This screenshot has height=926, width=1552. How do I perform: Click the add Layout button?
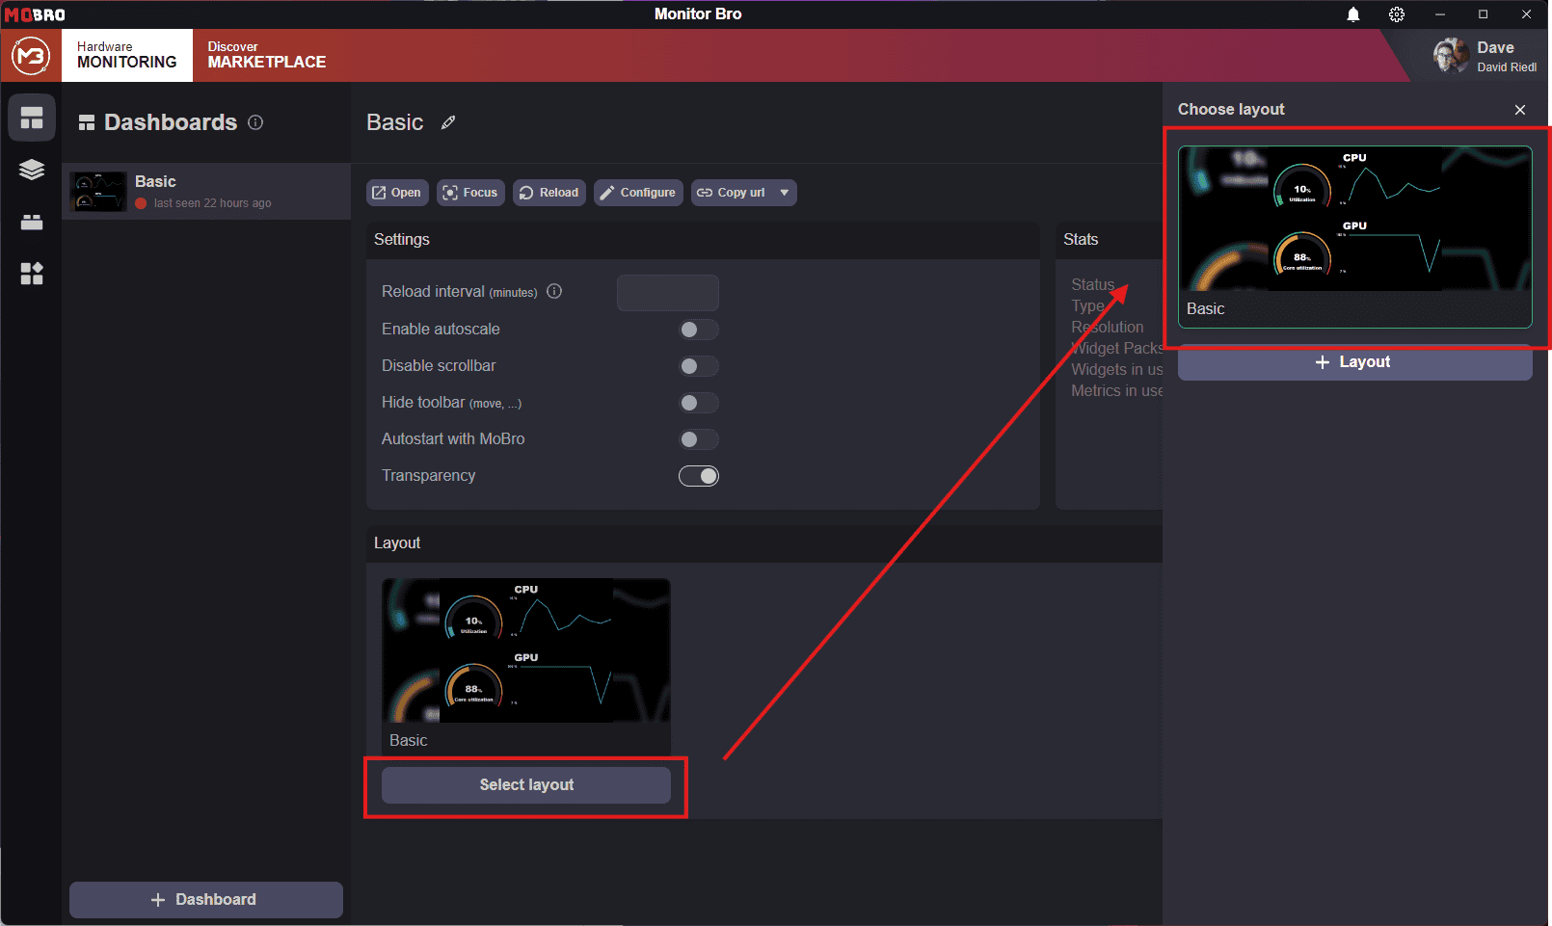pos(1354,362)
